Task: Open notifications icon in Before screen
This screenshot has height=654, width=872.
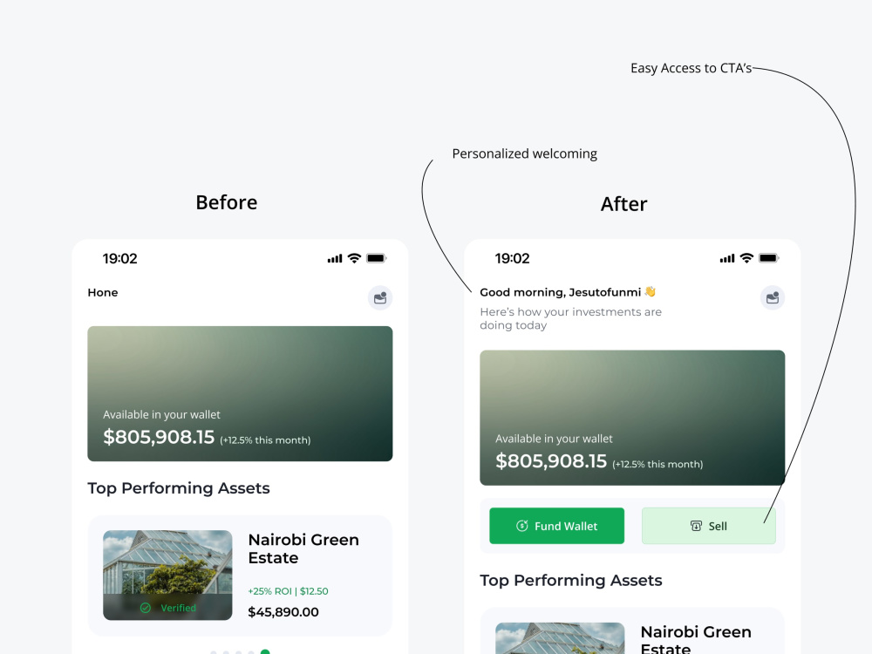Action: pyautogui.click(x=380, y=298)
